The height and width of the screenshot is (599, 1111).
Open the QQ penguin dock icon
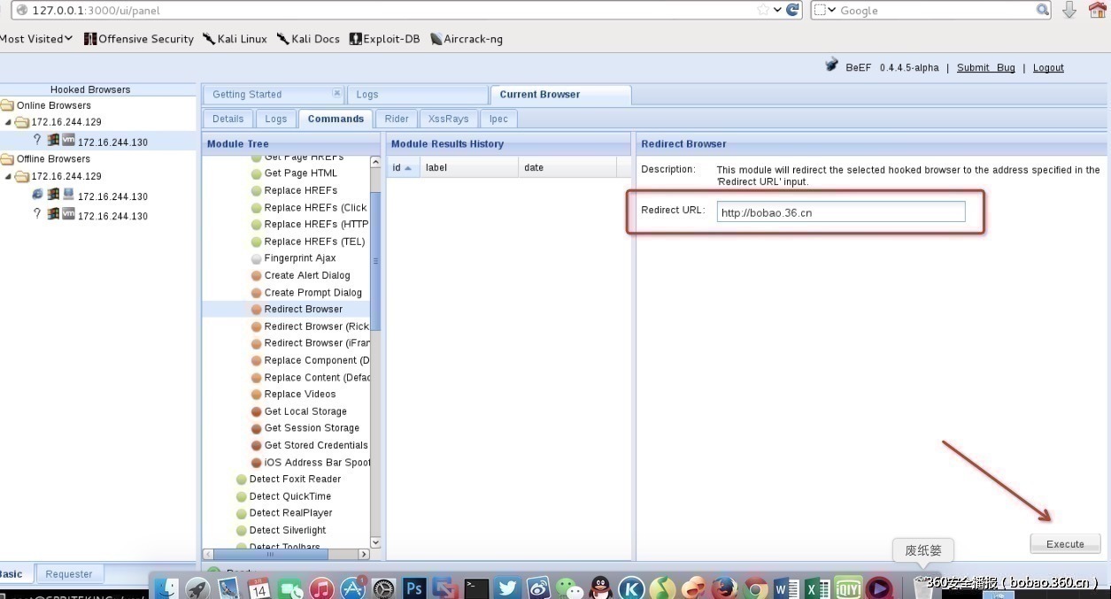tap(600, 588)
